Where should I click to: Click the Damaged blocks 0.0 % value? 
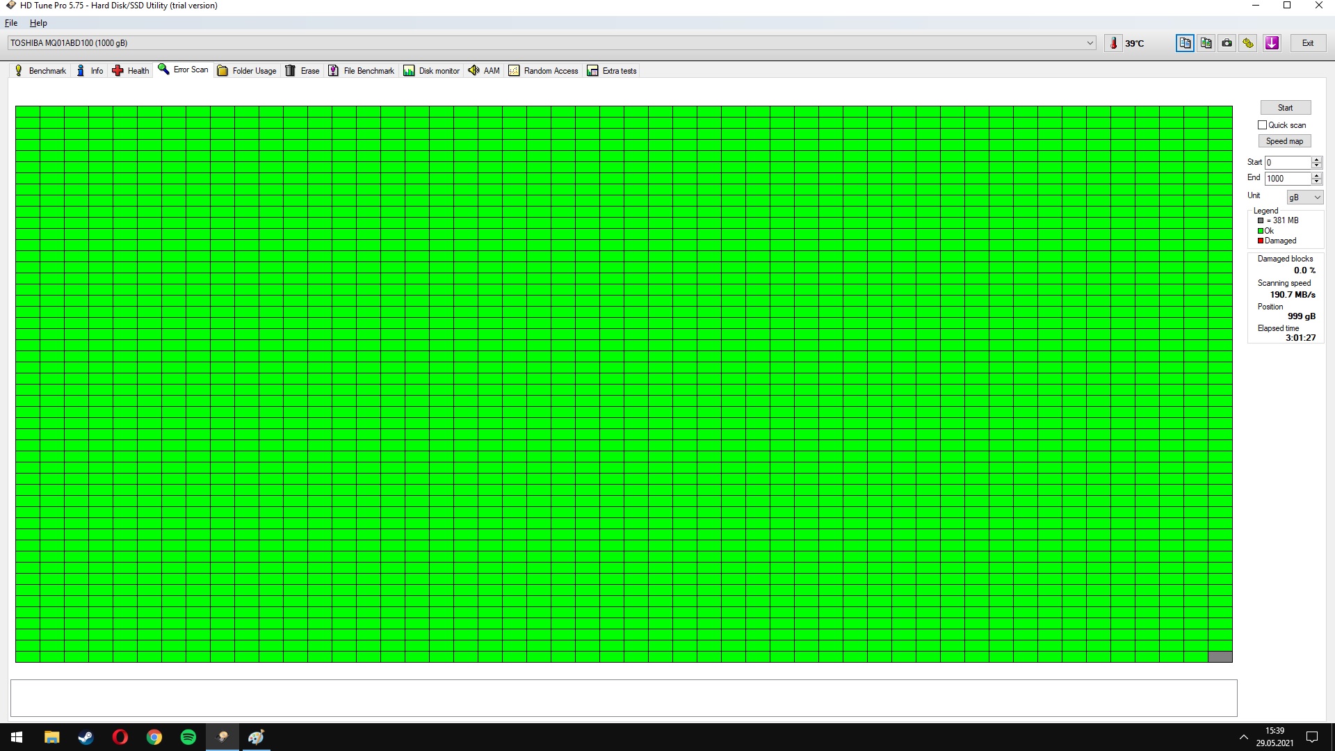(x=1304, y=270)
